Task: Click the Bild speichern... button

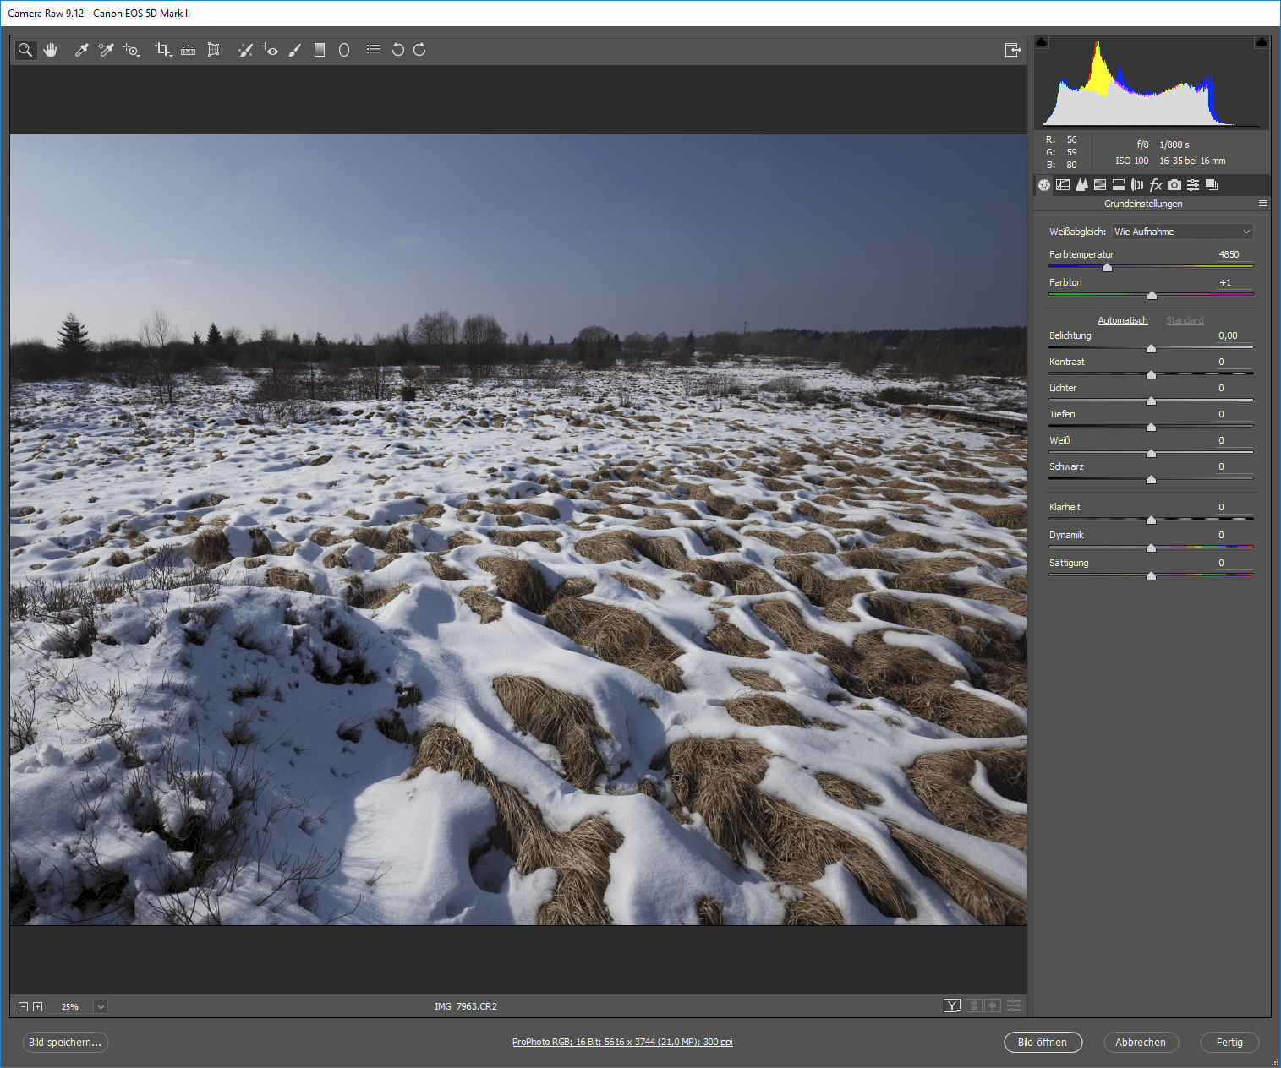Action: [65, 1043]
